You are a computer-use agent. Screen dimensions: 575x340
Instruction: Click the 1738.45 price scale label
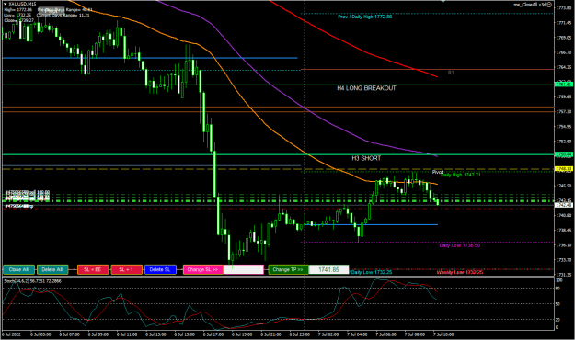coord(564,231)
